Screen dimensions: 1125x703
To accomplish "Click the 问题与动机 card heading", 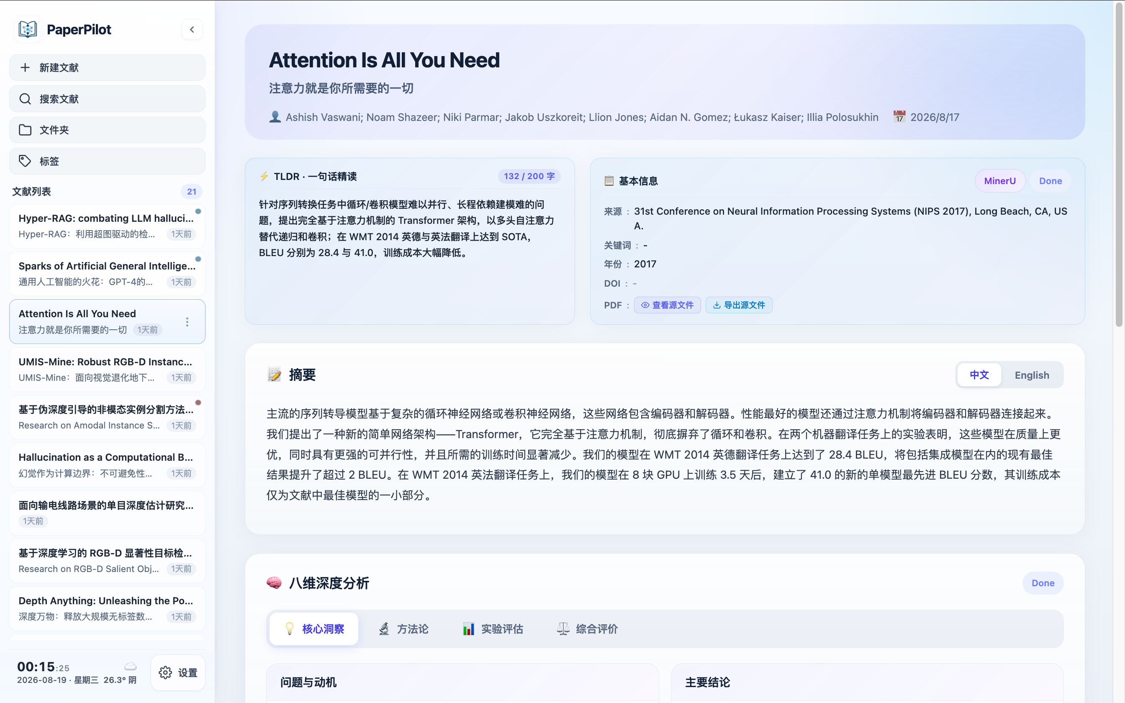I will pos(308,682).
